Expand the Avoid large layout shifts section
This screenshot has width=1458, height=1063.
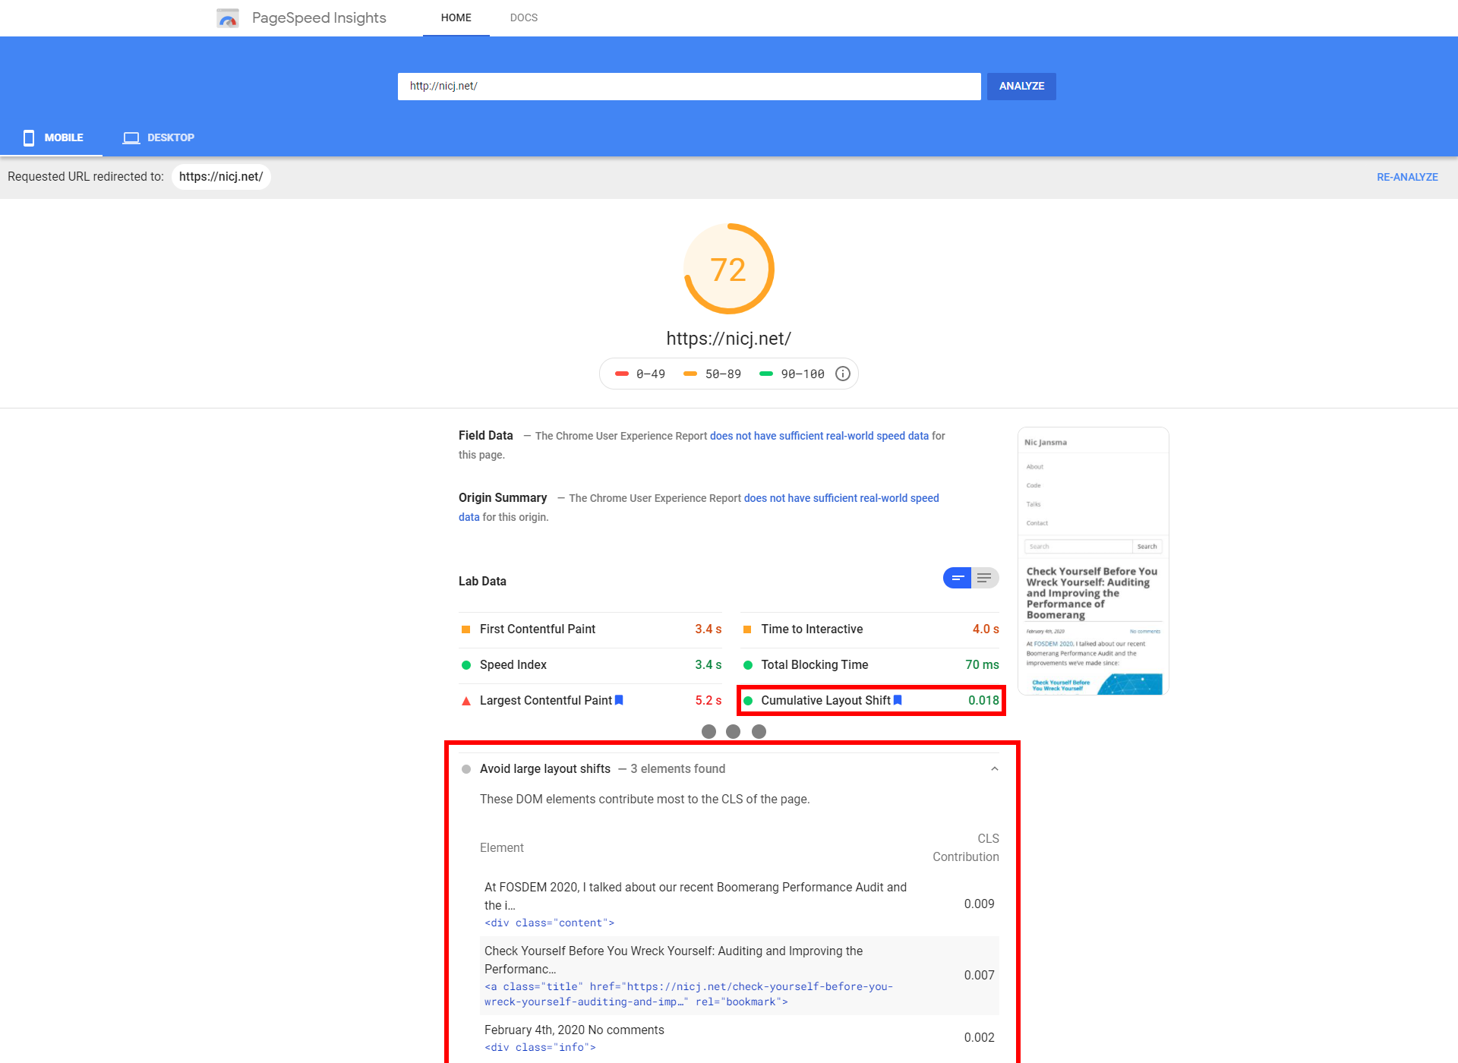coord(995,770)
